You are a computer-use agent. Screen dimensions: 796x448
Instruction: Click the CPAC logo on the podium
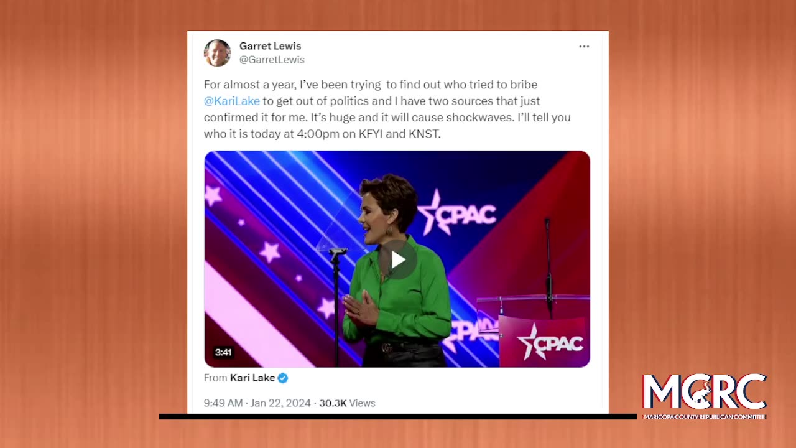point(551,342)
